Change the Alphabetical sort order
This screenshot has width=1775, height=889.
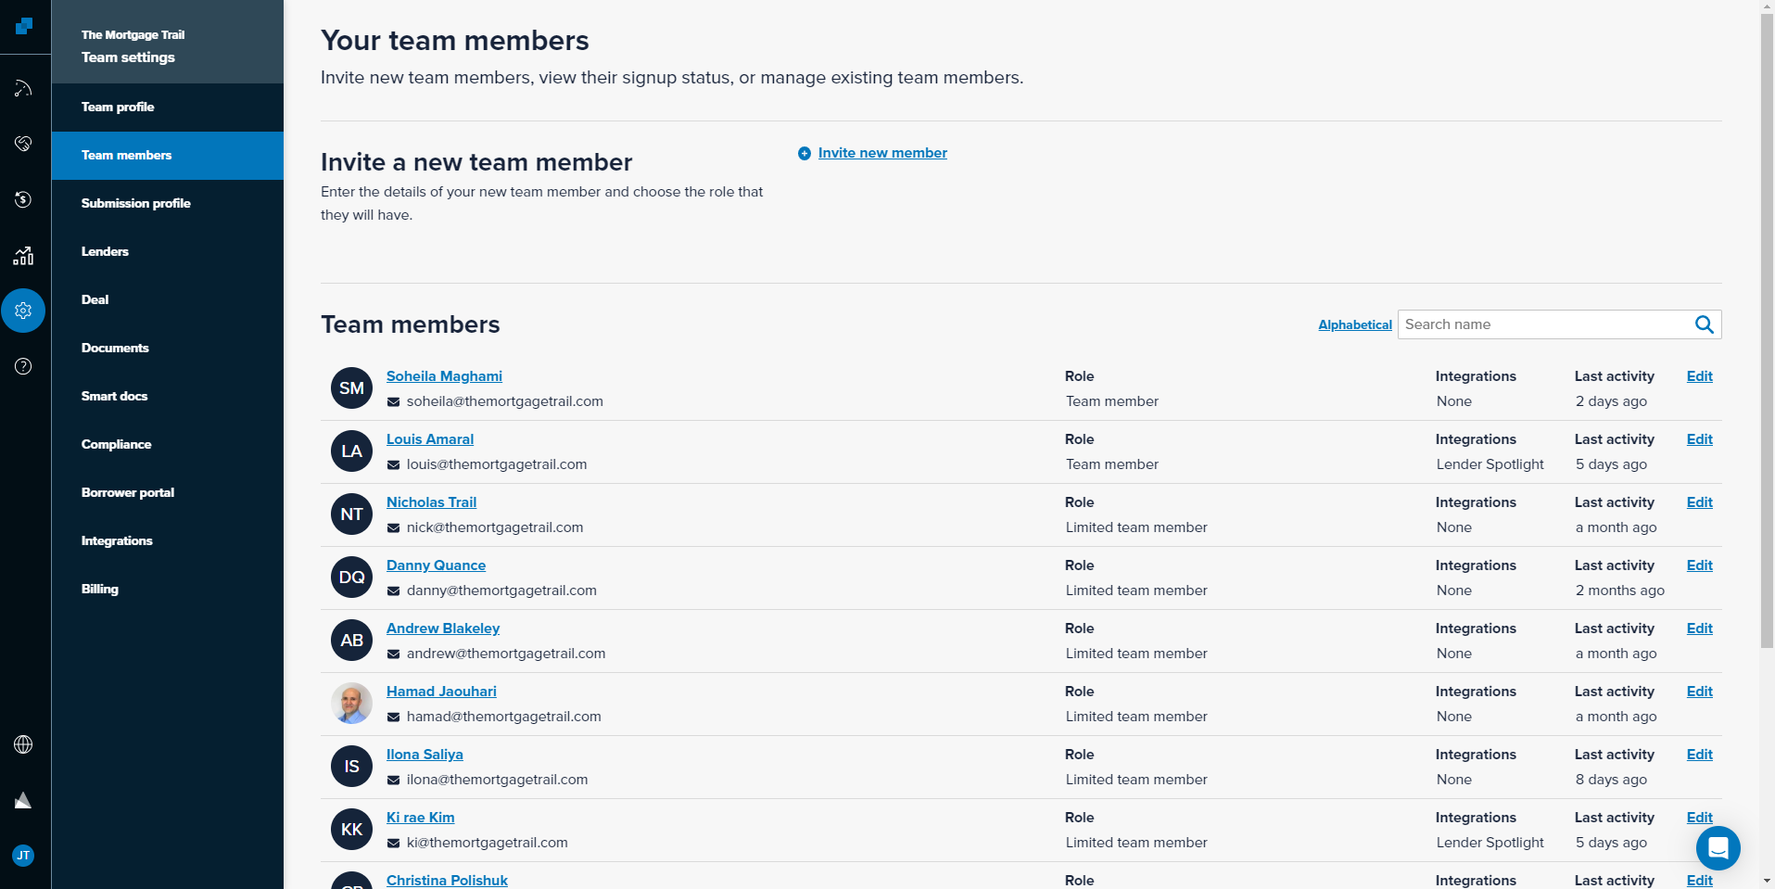pos(1354,325)
